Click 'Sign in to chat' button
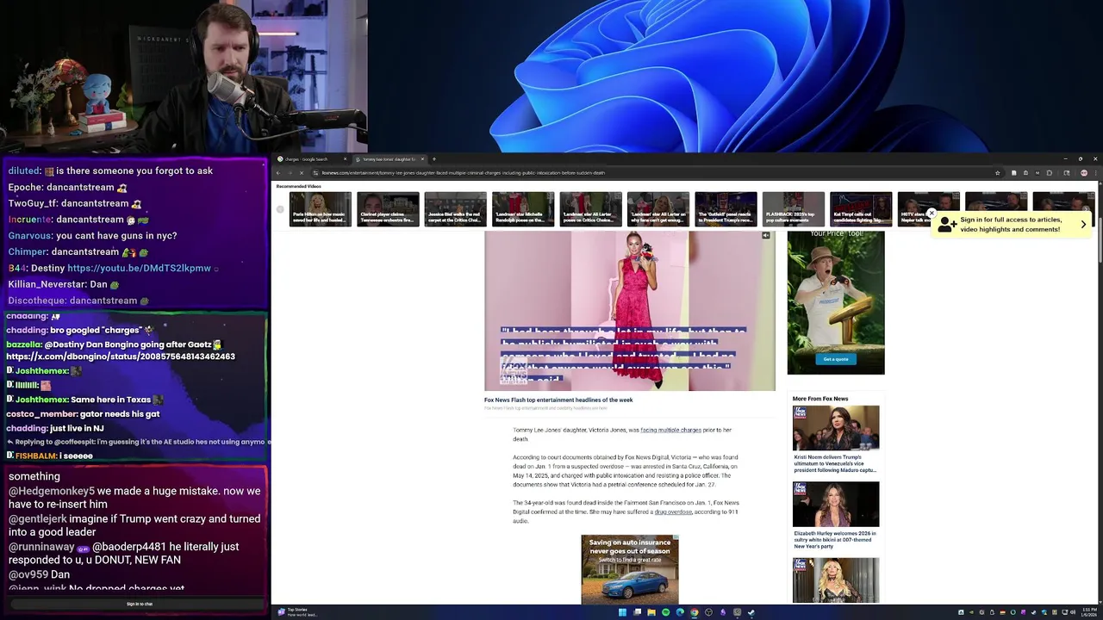This screenshot has width=1103, height=620. (x=140, y=604)
